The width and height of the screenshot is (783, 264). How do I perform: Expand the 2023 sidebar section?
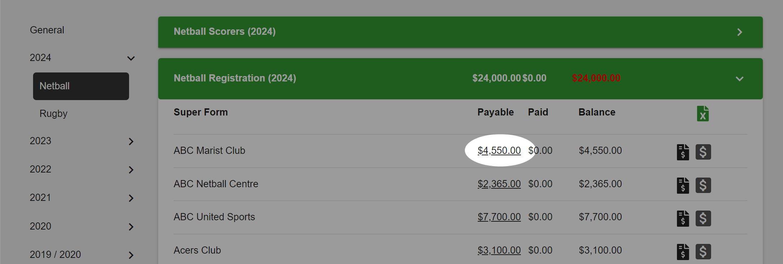pyautogui.click(x=131, y=141)
